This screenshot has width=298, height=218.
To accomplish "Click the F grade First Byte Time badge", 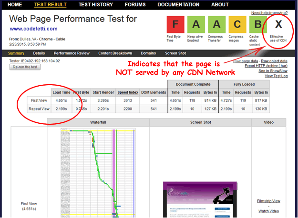I will click(x=175, y=24).
